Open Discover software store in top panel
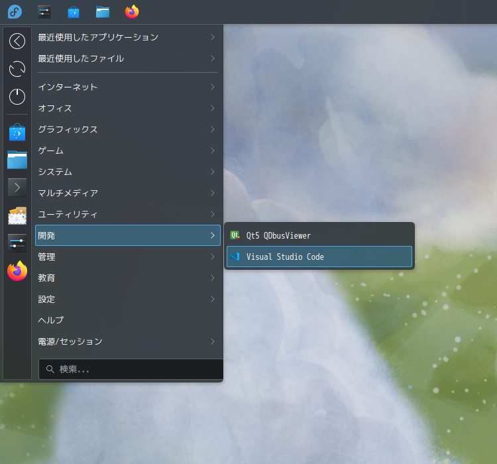The width and height of the screenshot is (497, 464). 73,12
